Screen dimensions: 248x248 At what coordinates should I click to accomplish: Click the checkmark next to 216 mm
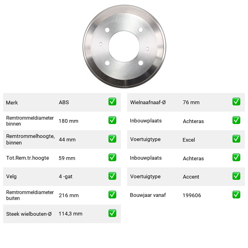point(112,195)
